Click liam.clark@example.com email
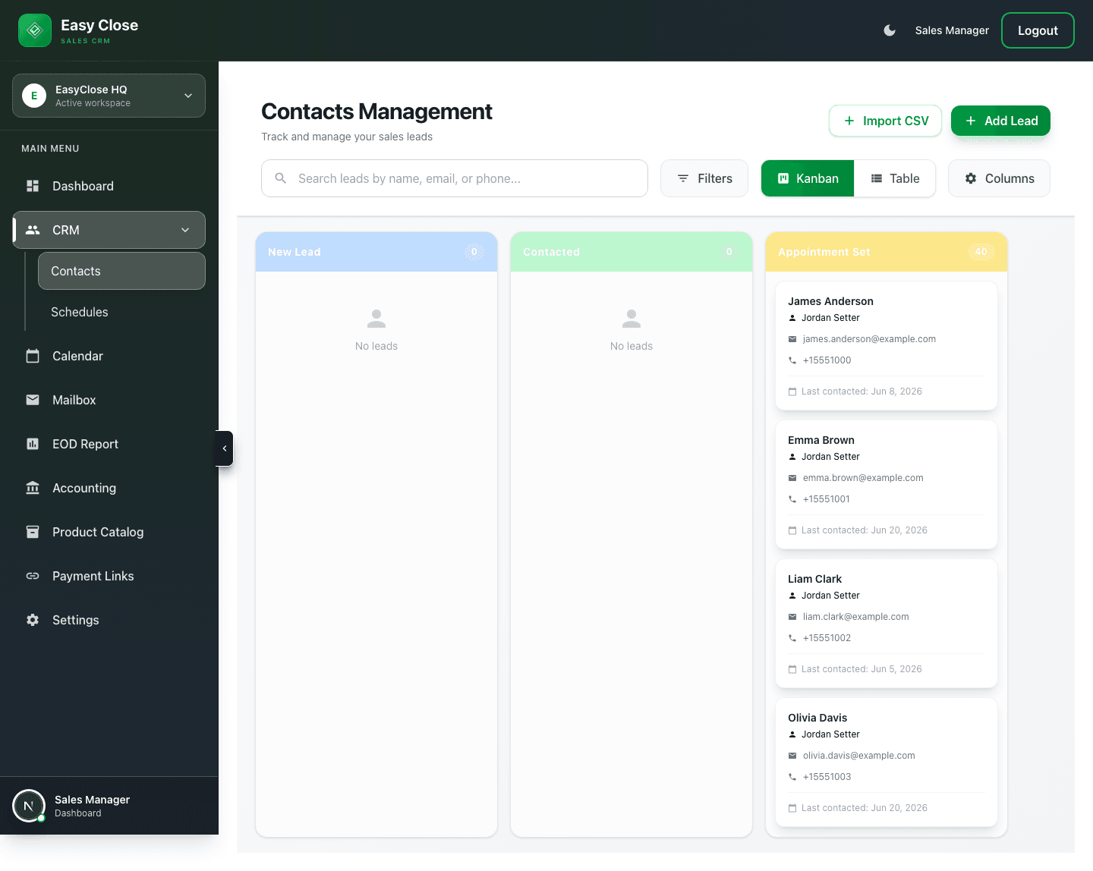 click(x=856, y=617)
